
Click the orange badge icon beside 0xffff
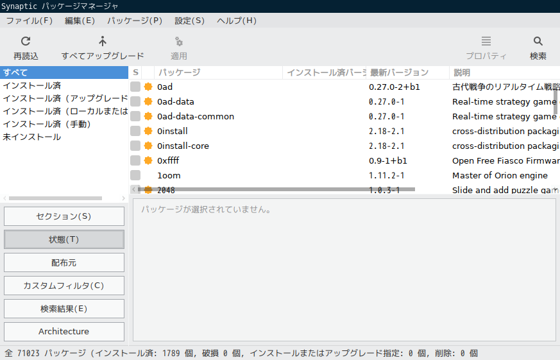148,160
